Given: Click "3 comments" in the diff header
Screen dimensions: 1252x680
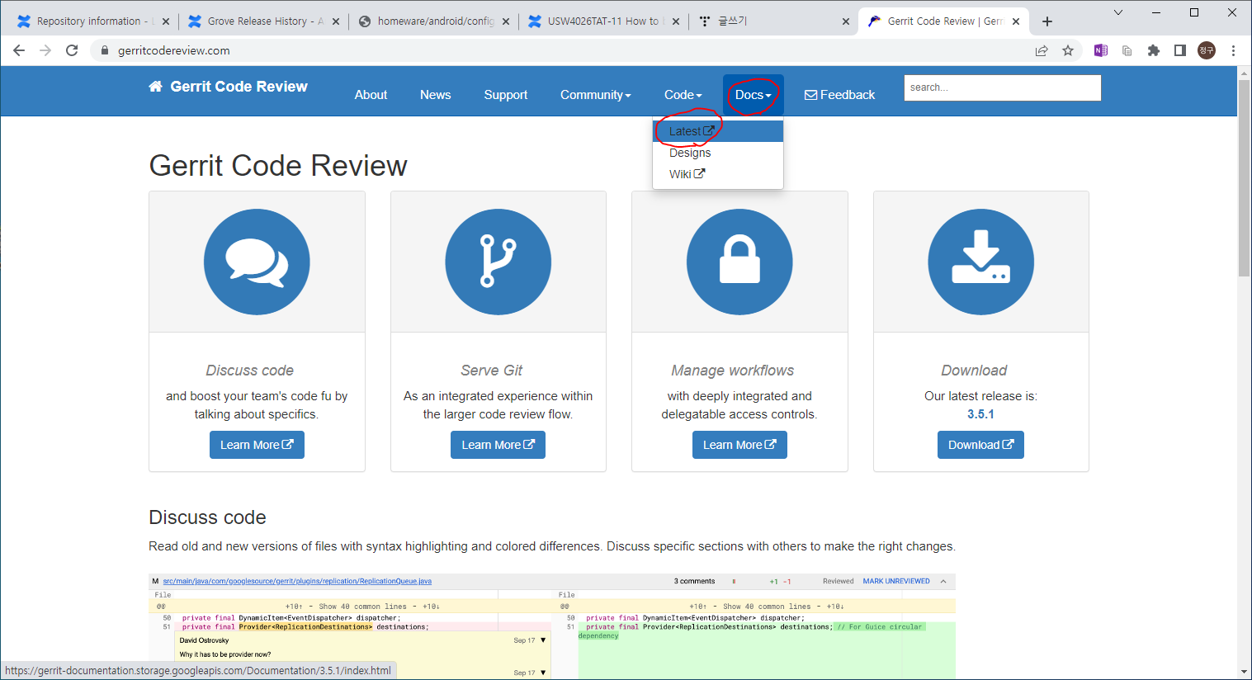Looking at the screenshot, I should (x=694, y=581).
